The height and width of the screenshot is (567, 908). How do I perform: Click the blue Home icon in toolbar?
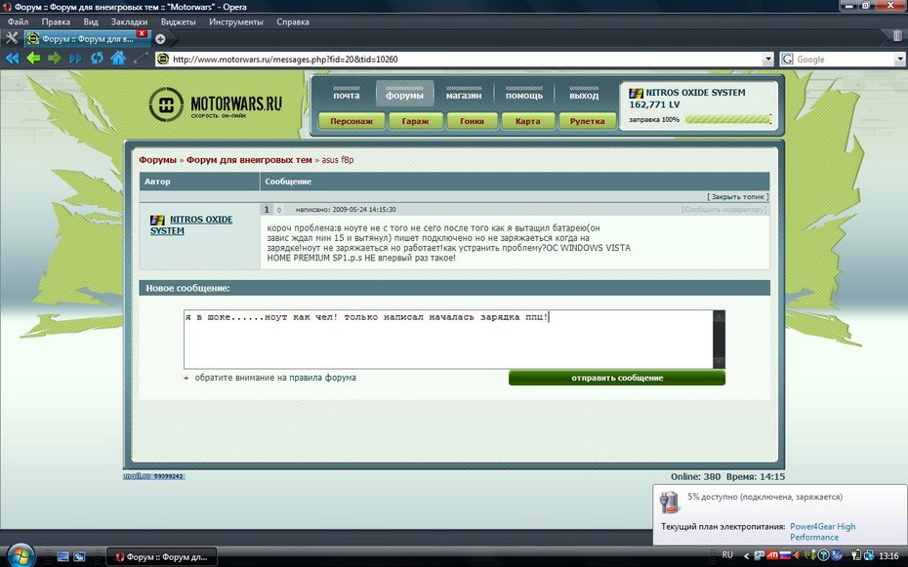pos(118,59)
